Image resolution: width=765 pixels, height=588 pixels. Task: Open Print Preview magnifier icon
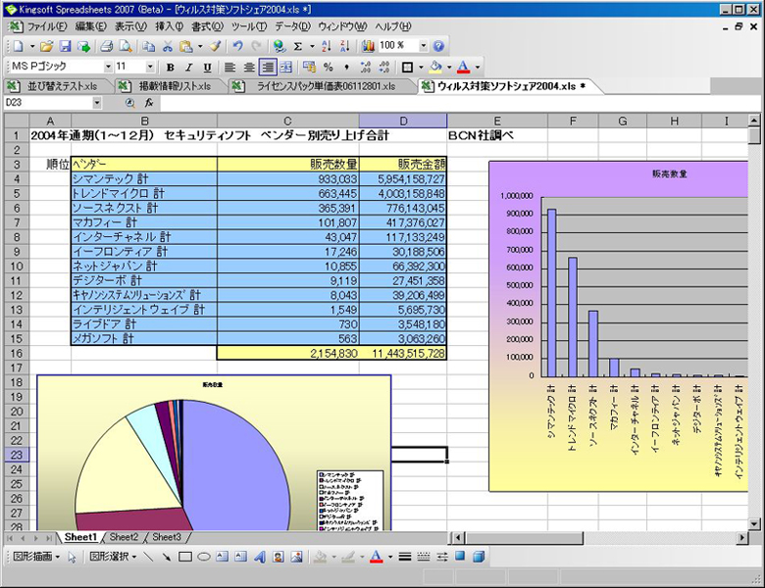point(126,46)
